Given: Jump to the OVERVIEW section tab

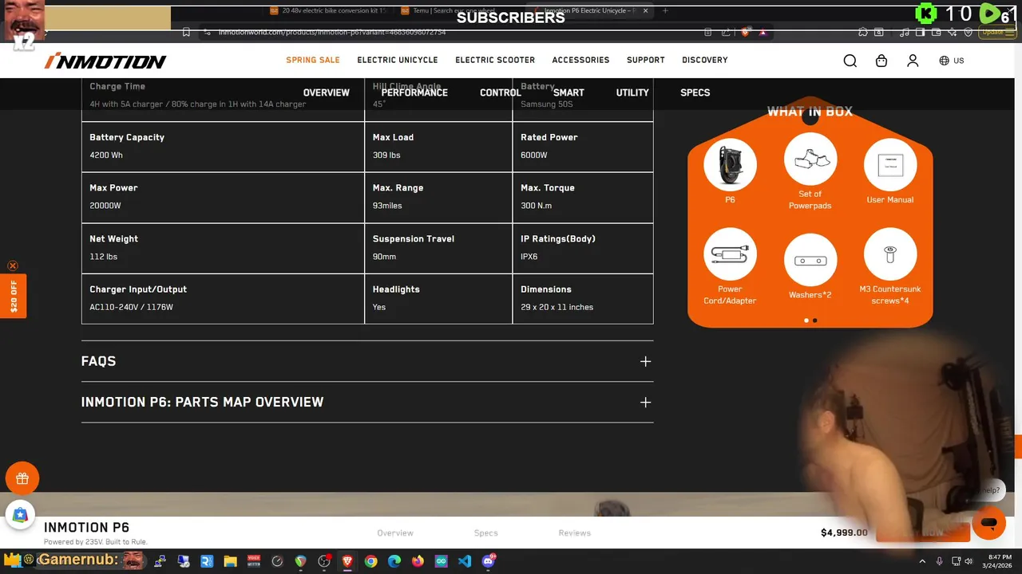Looking at the screenshot, I should [x=326, y=92].
